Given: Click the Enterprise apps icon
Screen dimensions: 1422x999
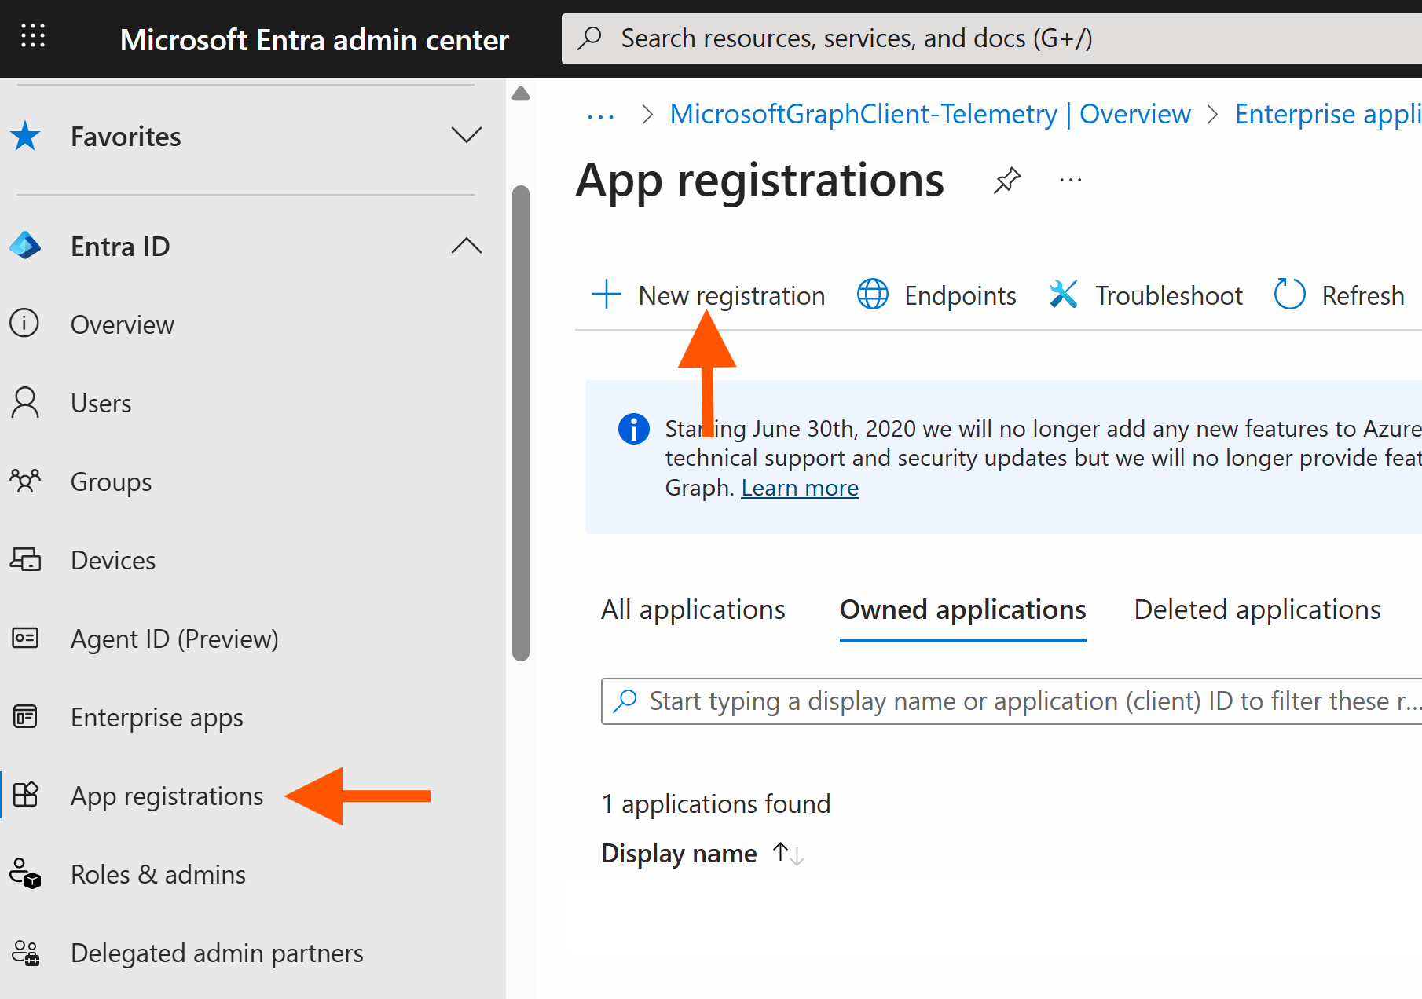Looking at the screenshot, I should pyautogui.click(x=25, y=716).
